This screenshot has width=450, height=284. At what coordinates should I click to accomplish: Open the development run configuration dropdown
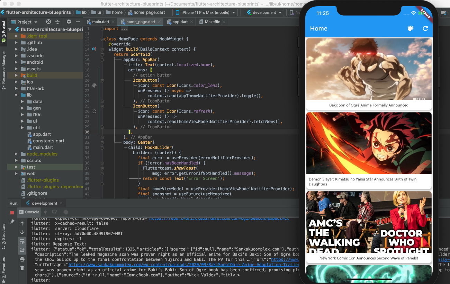pos(264,12)
